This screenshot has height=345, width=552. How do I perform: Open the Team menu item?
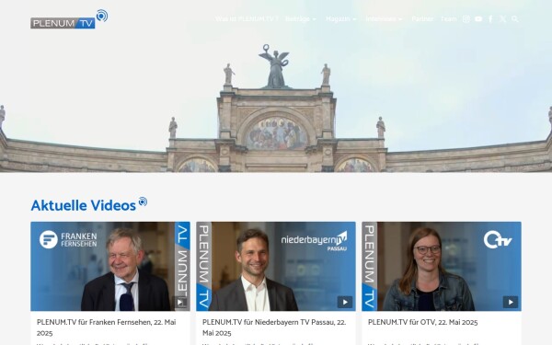[x=449, y=19]
